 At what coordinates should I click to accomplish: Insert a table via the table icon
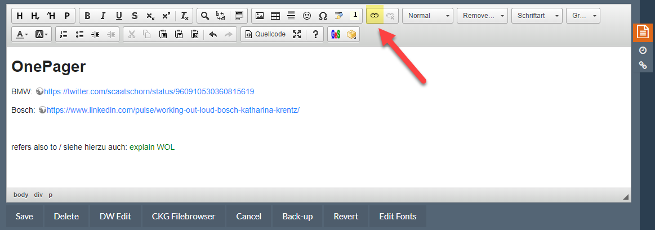click(275, 16)
